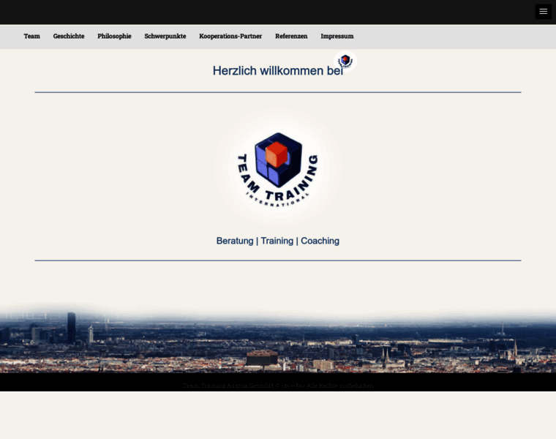556x439 pixels.
Task: Select Schwerpunkte in the navigation bar
Action: 165,36
